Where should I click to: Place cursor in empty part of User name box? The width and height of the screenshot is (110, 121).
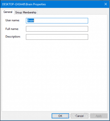61,21
